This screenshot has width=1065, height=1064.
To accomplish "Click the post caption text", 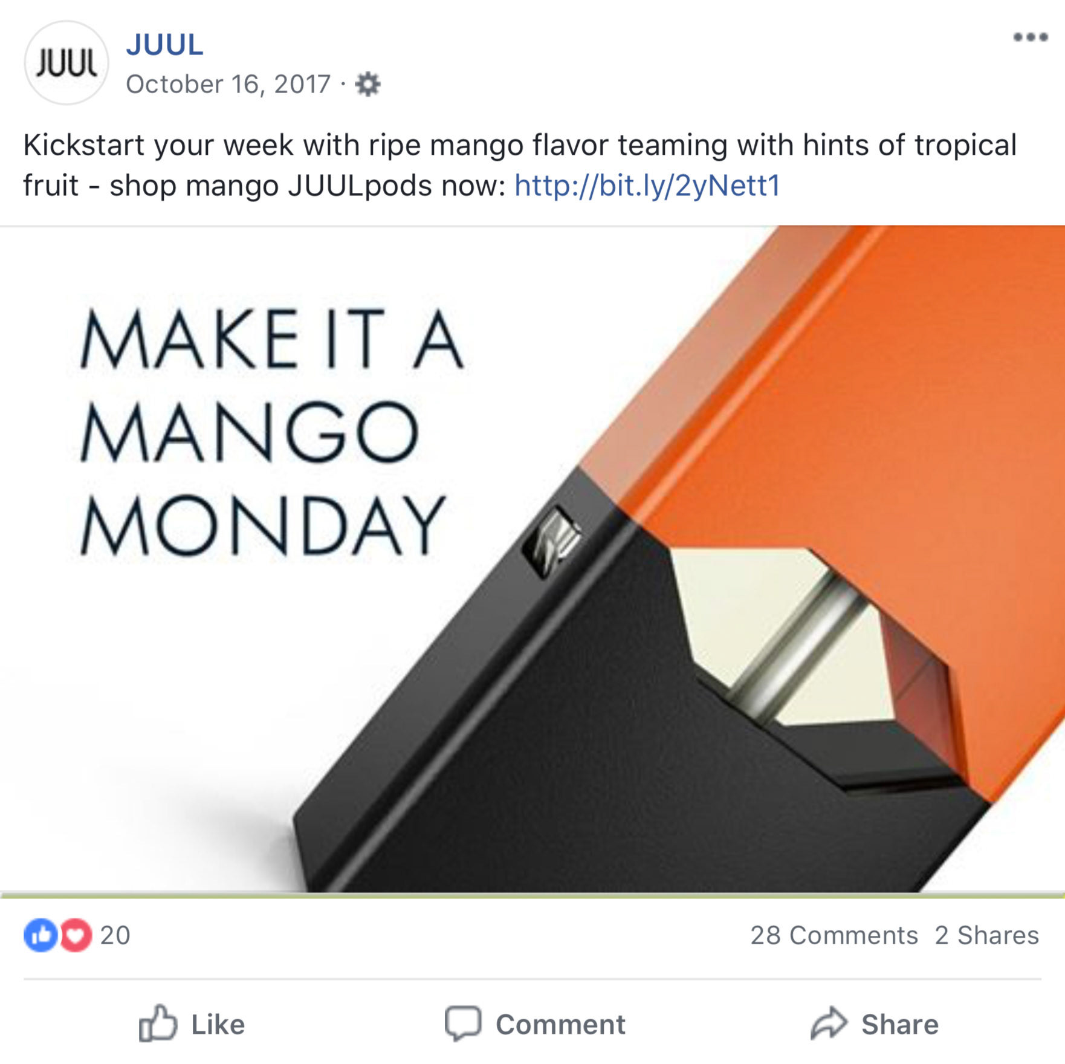I will [x=520, y=165].
